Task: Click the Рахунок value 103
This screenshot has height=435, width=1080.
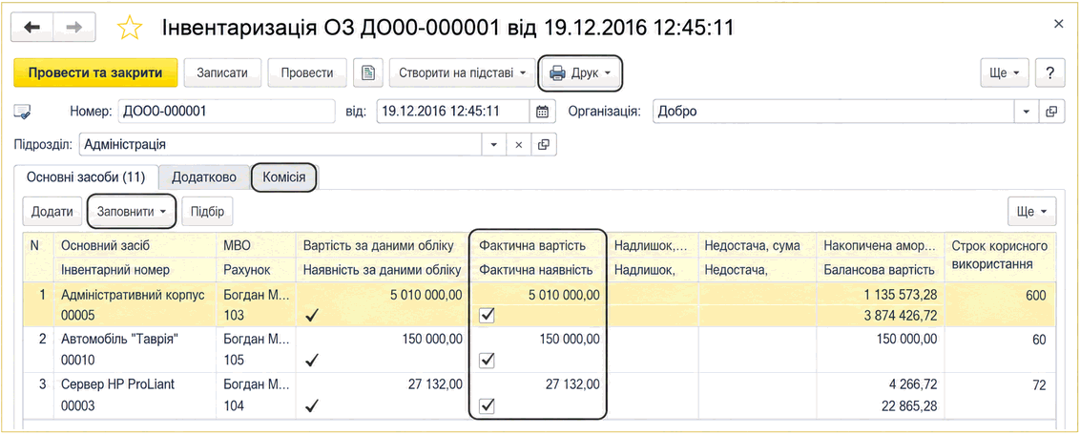Action: pos(235,315)
